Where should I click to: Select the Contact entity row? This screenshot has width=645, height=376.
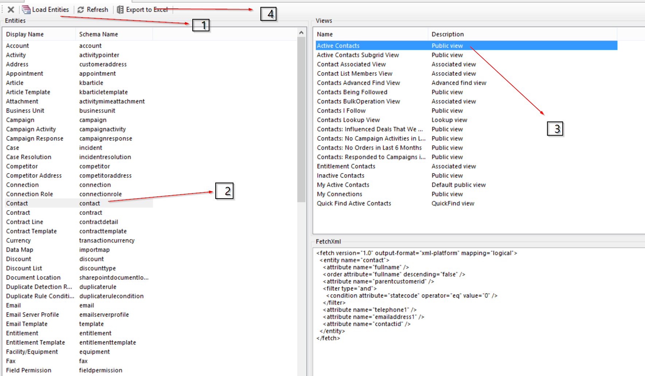[x=17, y=203]
